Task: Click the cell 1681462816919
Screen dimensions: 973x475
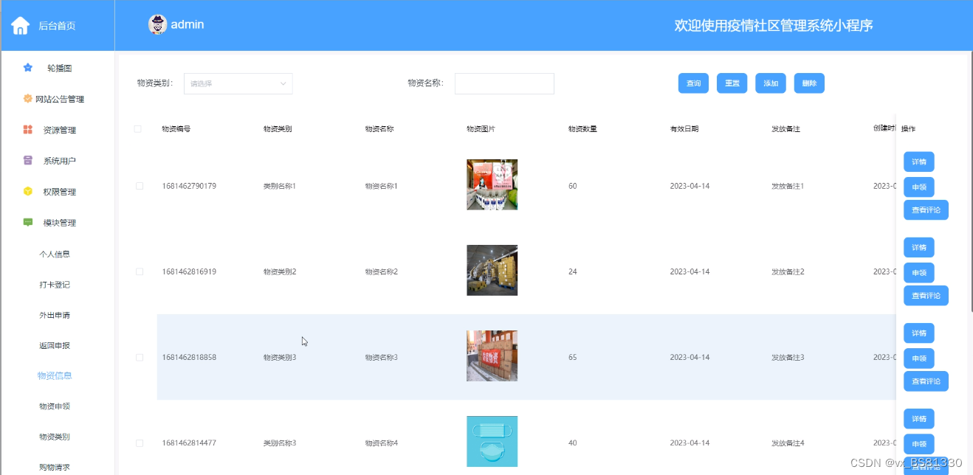Action: [189, 271]
